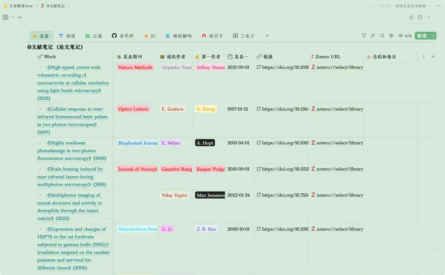Click the database title @文献笔记 (论文笔记)

(x=55, y=47)
